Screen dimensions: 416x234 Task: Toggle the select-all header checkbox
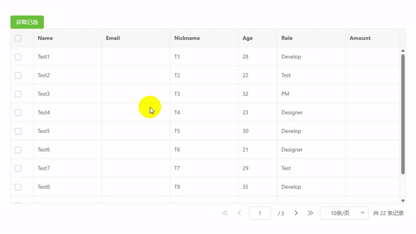point(18,38)
